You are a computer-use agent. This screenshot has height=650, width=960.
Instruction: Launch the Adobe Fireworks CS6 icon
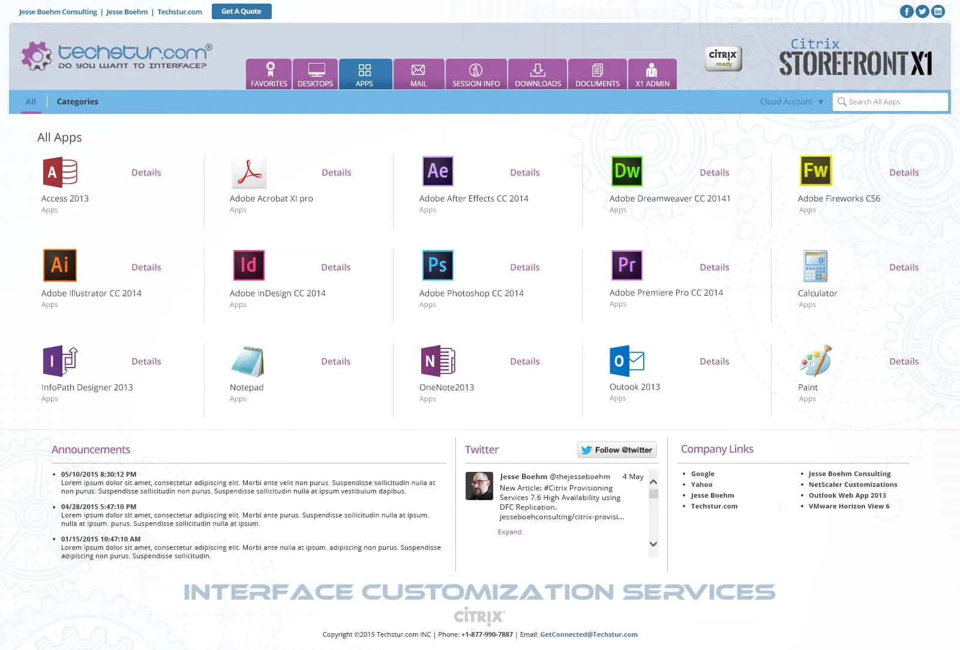[x=816, y=171]
